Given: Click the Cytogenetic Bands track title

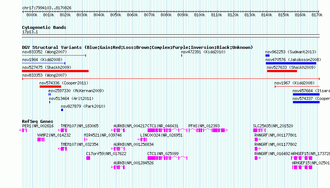Looking at the screenshot, I should click(x=44, y=27).
